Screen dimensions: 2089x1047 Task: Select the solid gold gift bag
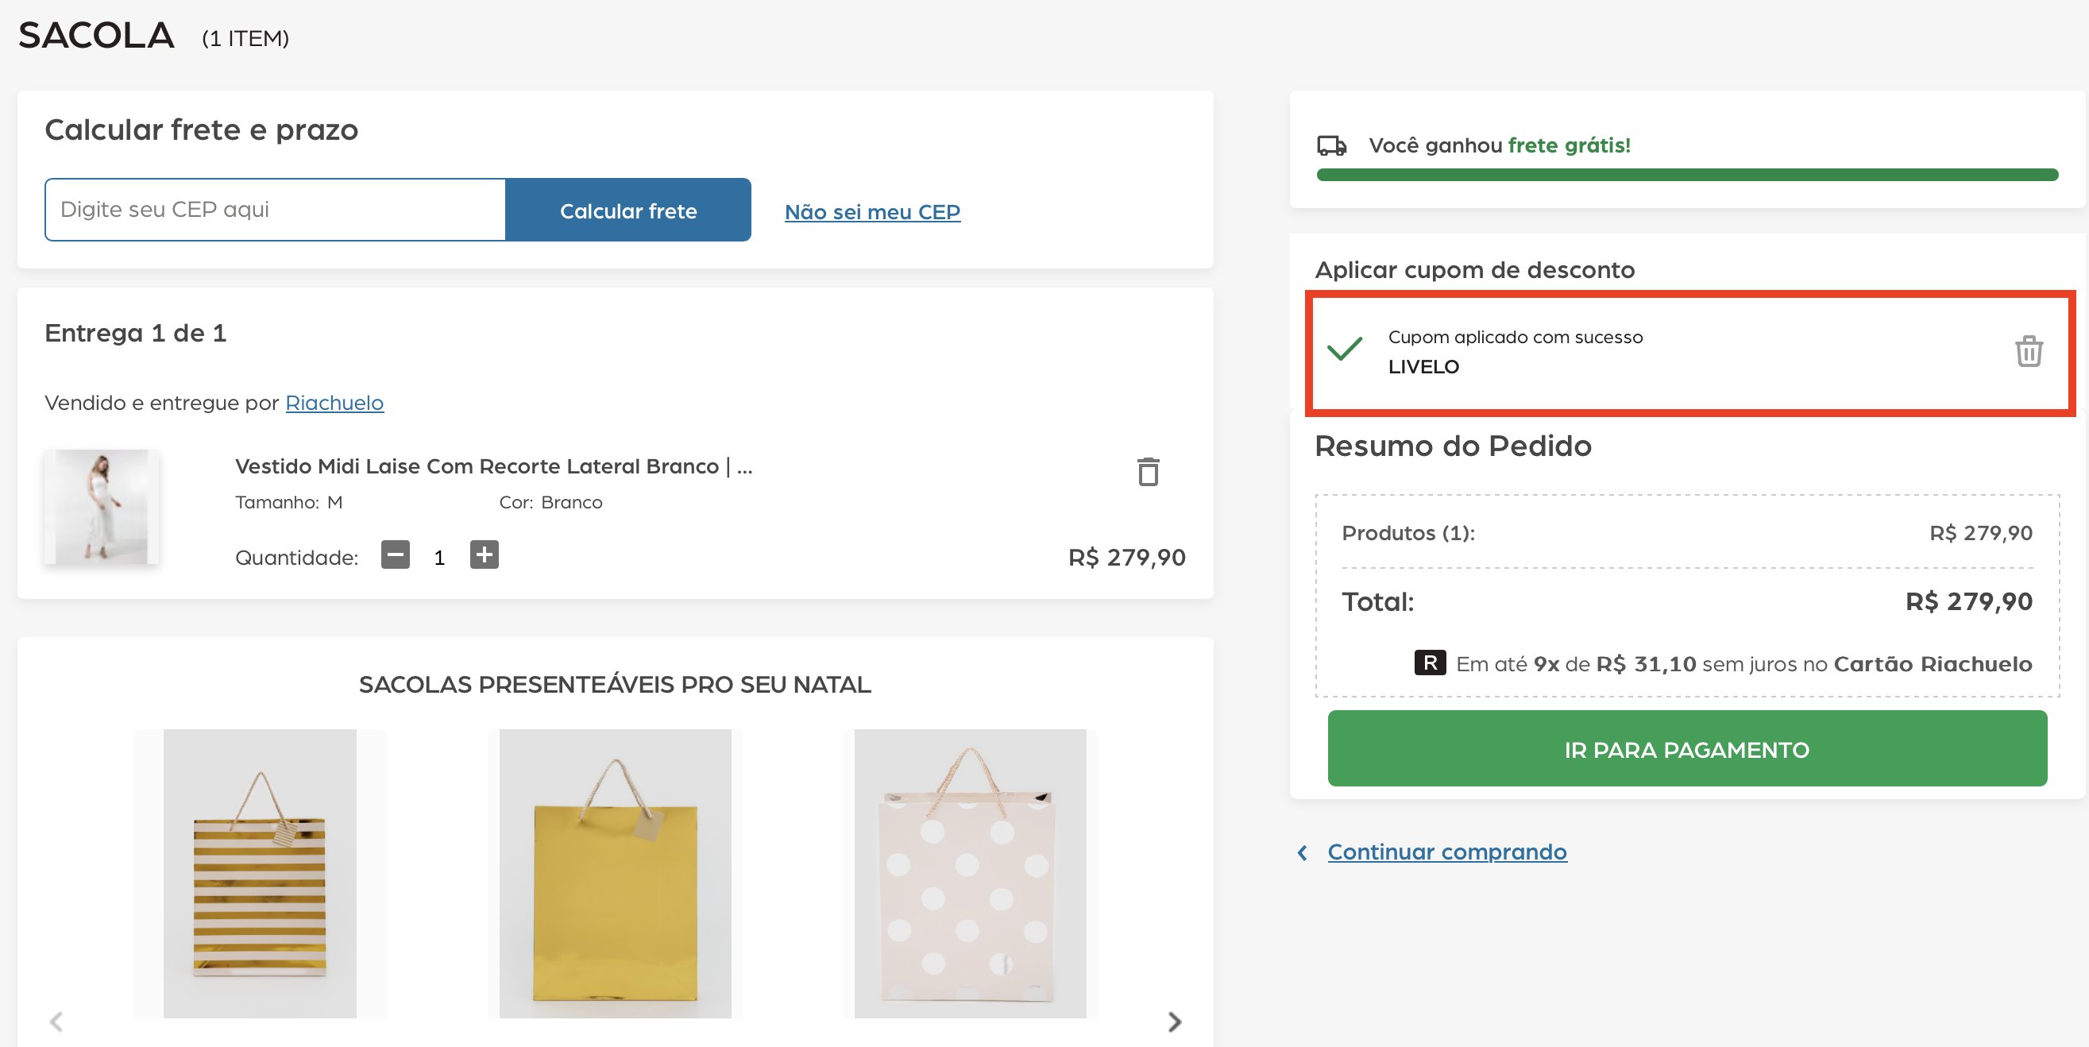click(x=616, y=874)
